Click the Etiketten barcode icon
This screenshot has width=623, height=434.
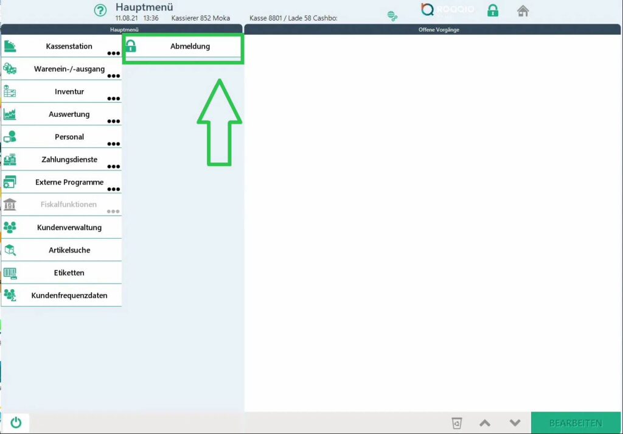[10, 273]
